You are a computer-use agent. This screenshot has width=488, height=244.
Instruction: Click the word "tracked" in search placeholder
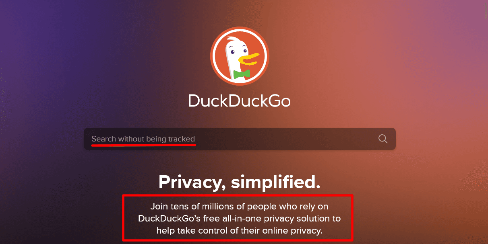tap(182, 139)
